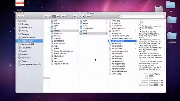Switch to column view
The width and height of the screenshot is (180, 101).
click(x=54, y=17)
